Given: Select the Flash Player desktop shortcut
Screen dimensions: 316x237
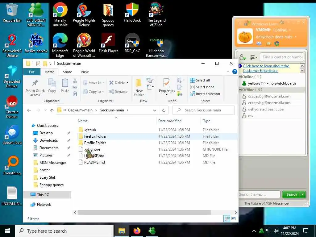Looking at the screenshot, I should coord(108,43).
